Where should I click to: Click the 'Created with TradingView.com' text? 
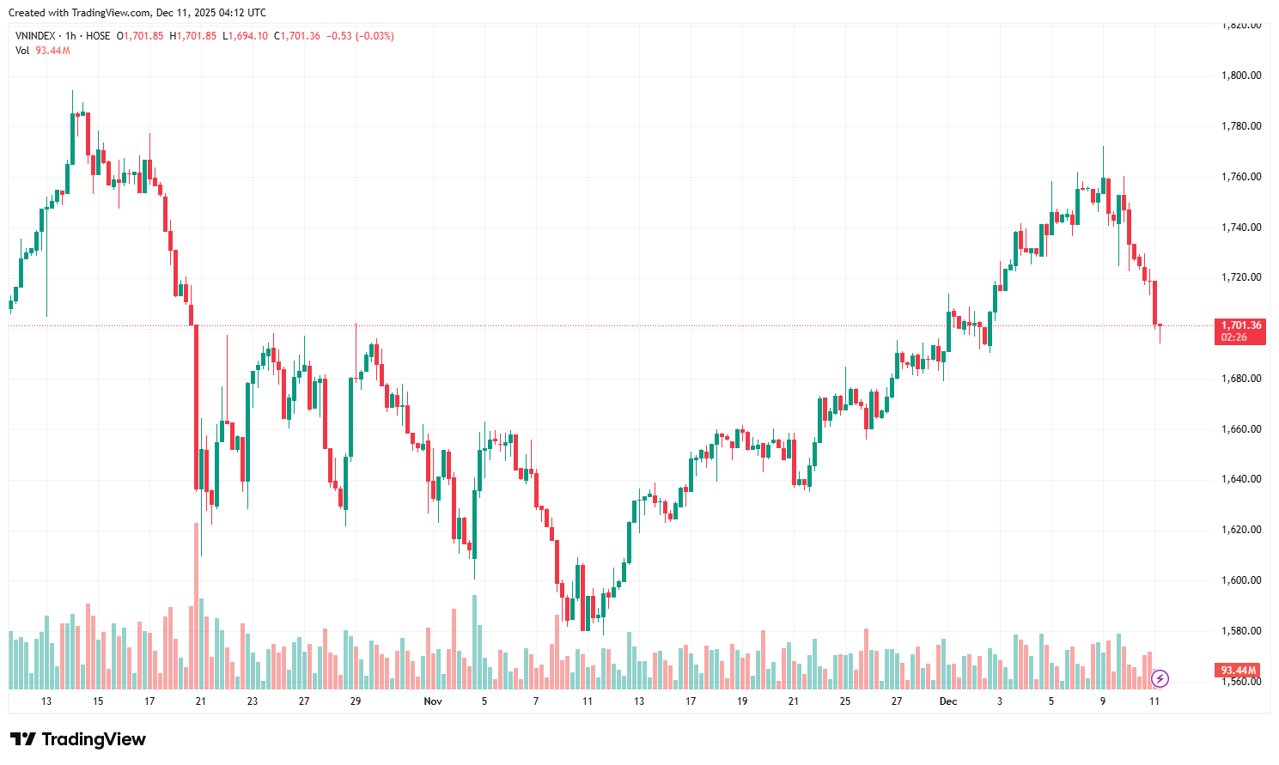[x=79, y=13]
